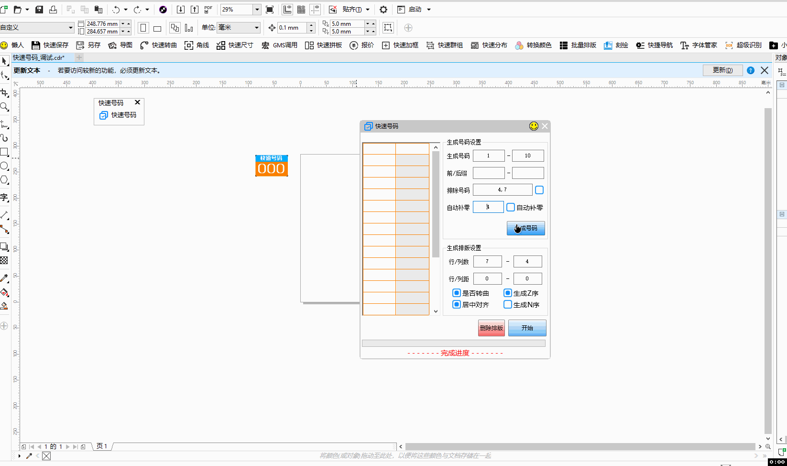Click 转换颜色 plugin toolbar item

click(x=533, y=45)
